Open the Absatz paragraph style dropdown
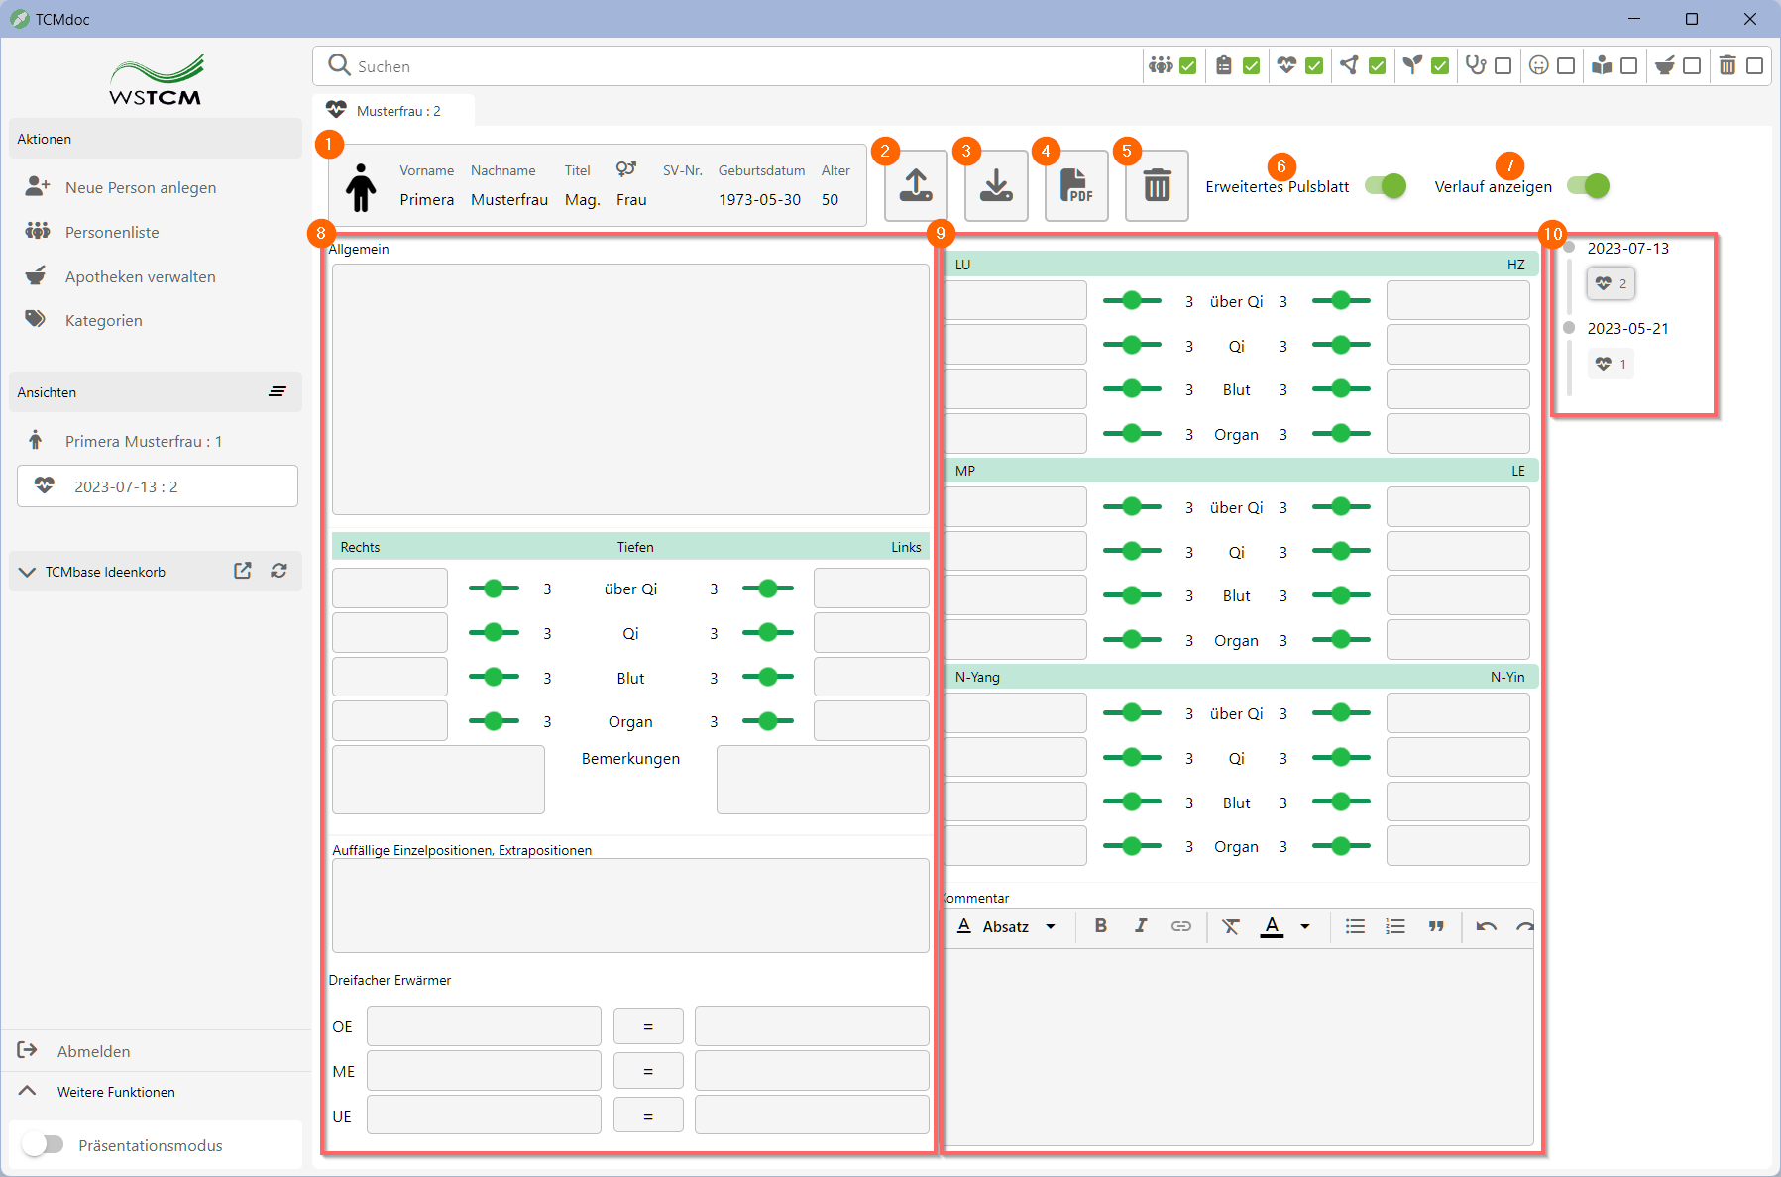 click(1007, 926)
